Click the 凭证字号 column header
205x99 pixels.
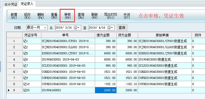(32, 35)
